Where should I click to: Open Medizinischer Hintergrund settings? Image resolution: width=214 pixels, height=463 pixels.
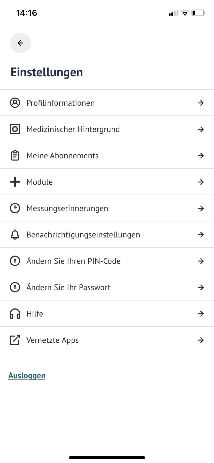pyautogui.click(x=107, y=129)
